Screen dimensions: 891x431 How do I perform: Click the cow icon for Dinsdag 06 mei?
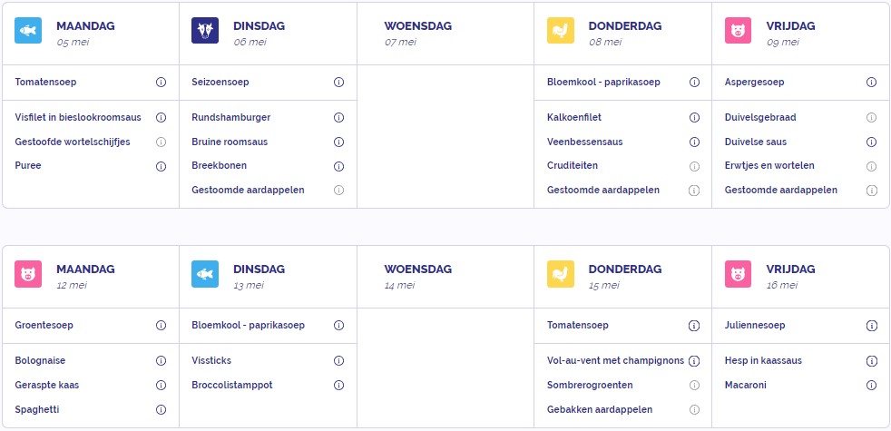coord(205,31)
